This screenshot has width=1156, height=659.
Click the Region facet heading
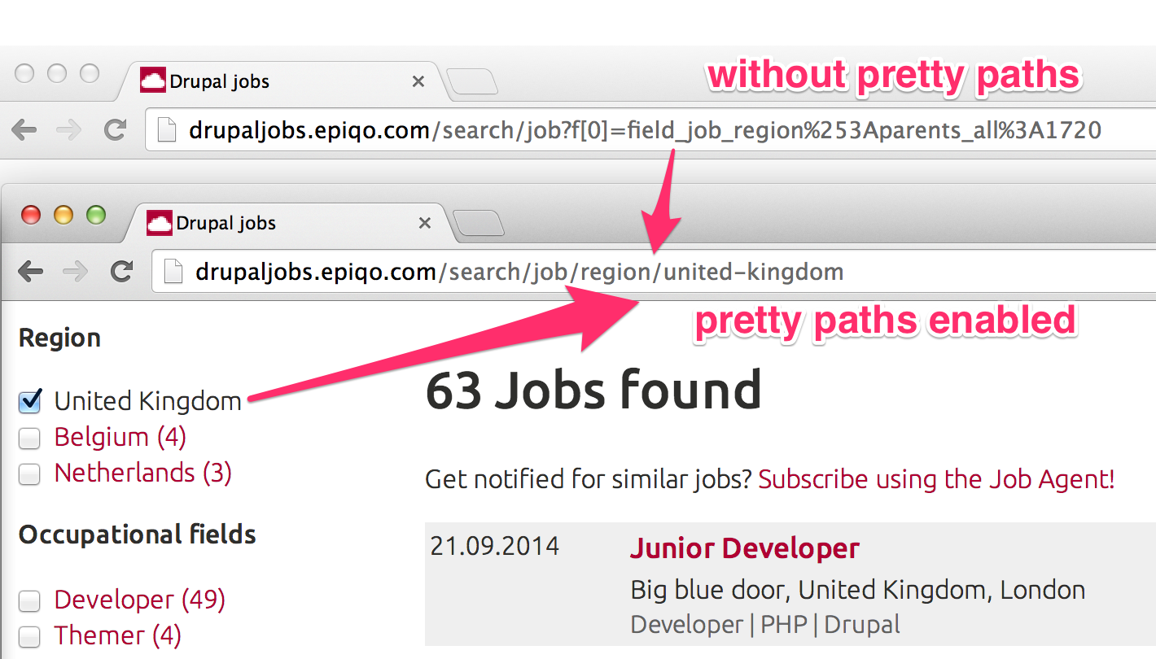(59, 338)
